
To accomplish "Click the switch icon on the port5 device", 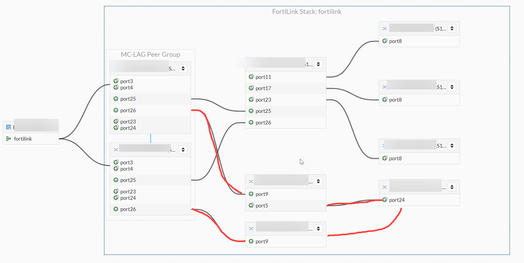I will tap(251, 181).
